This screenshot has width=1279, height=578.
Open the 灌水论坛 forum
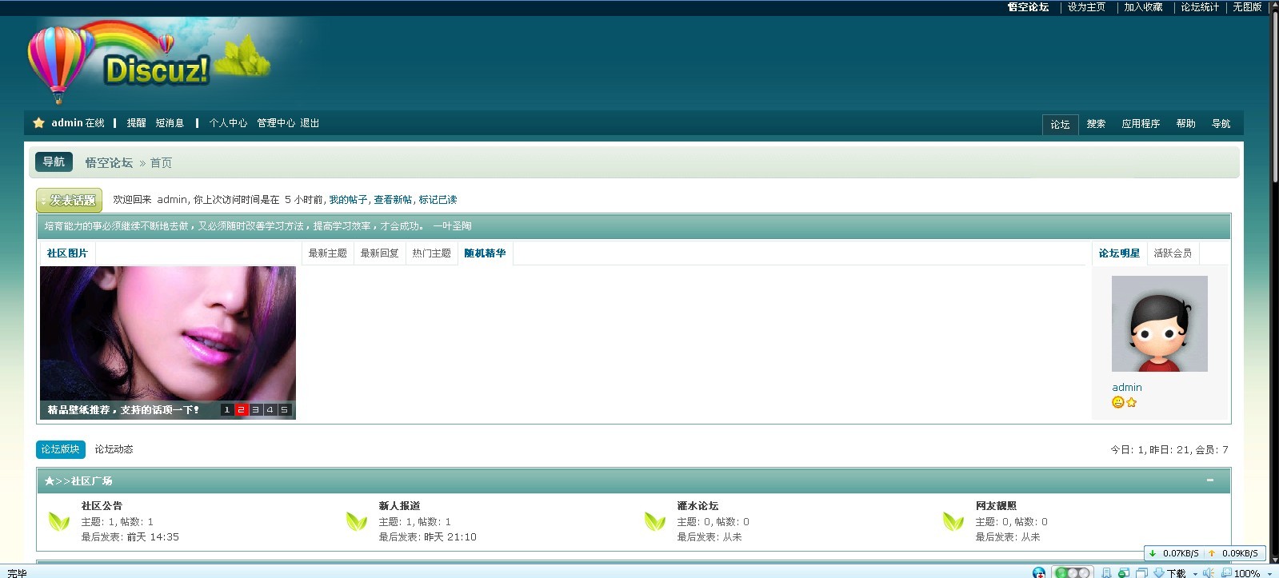(x=697, y=506)
